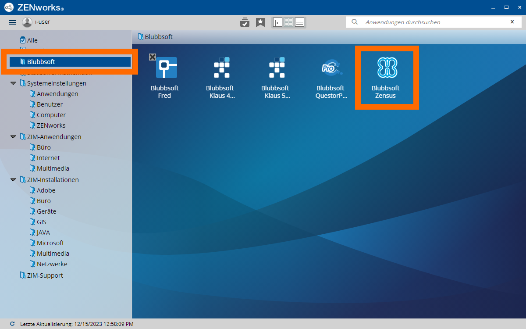Open Büro under ZIM-Anwendungen
This screenshot has width=526, height=329.
pyautogui.click(x=40, y=147)
